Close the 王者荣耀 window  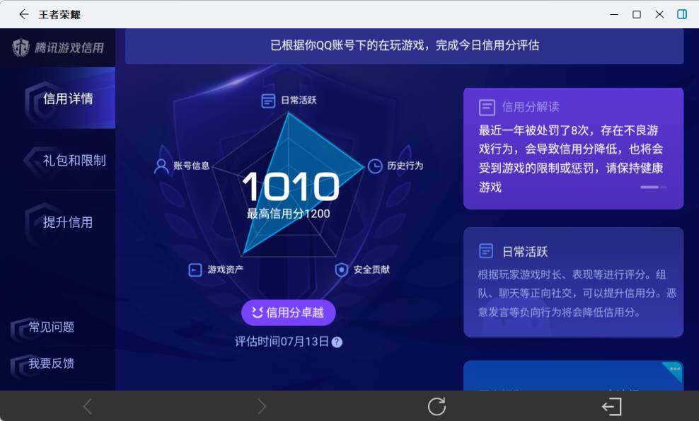pos(659,14)
